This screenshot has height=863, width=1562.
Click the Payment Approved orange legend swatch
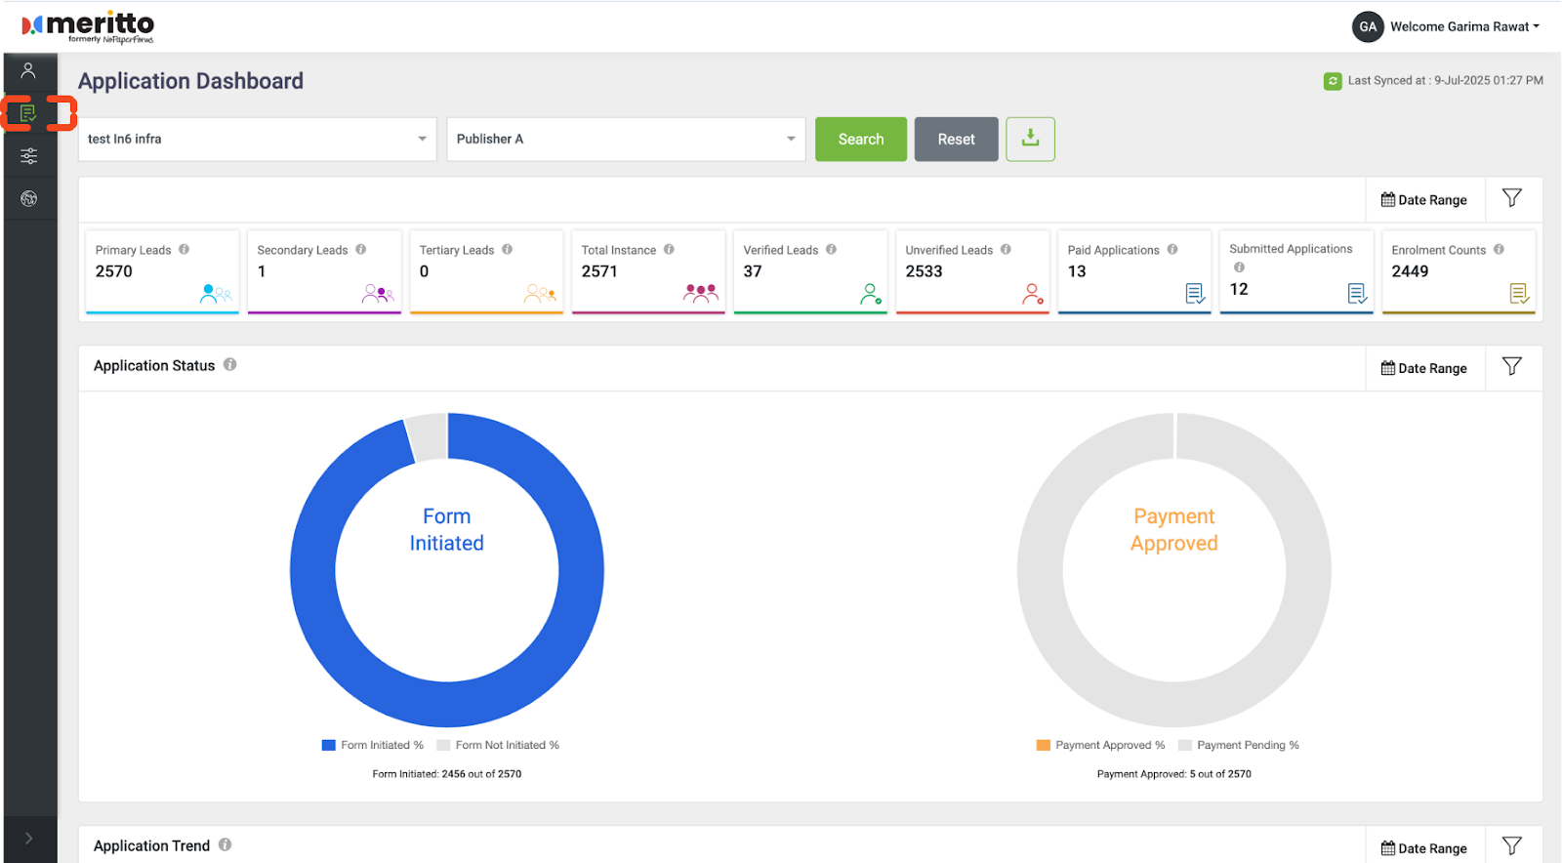(1044, 745)
